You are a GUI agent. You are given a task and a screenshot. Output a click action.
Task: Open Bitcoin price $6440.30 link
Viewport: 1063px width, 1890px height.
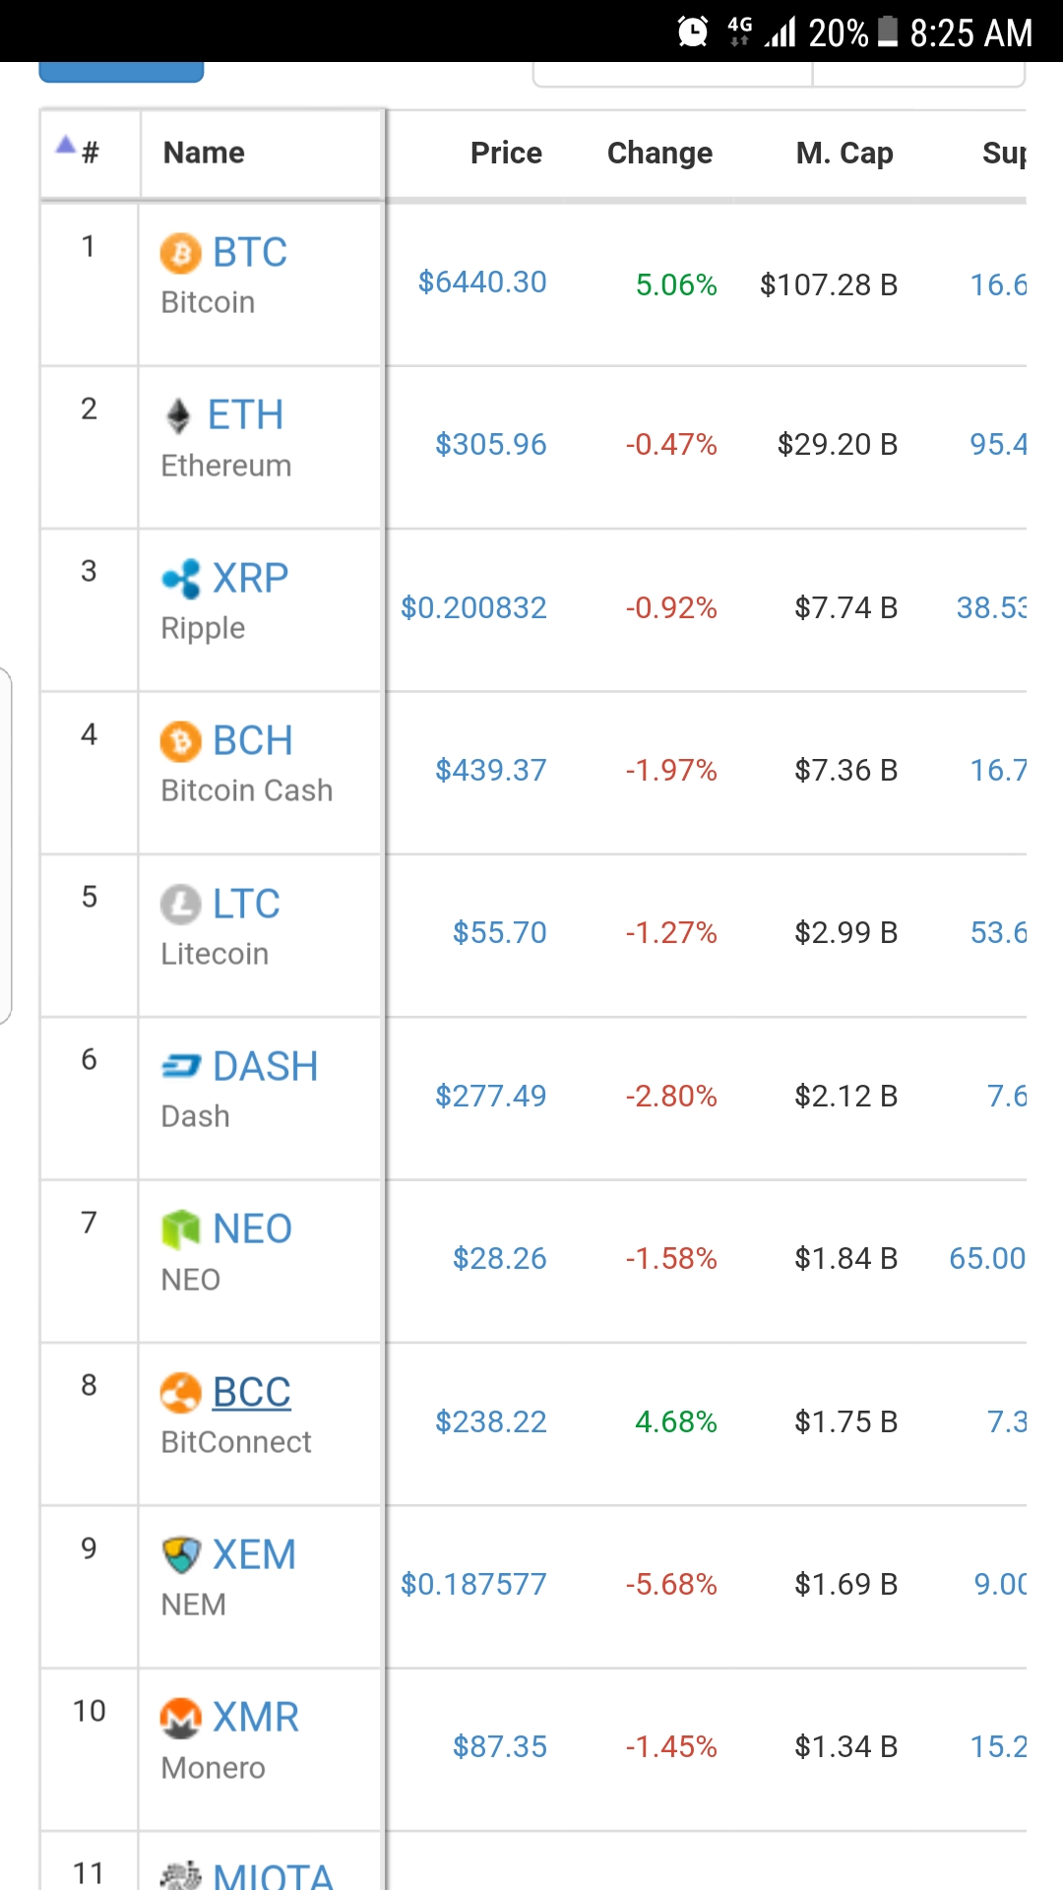tap(482, 283)
